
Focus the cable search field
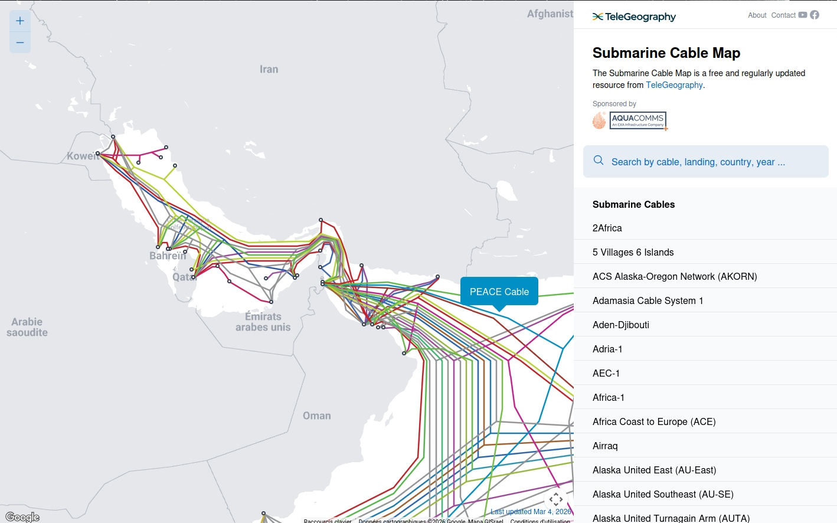click(706, 162)
